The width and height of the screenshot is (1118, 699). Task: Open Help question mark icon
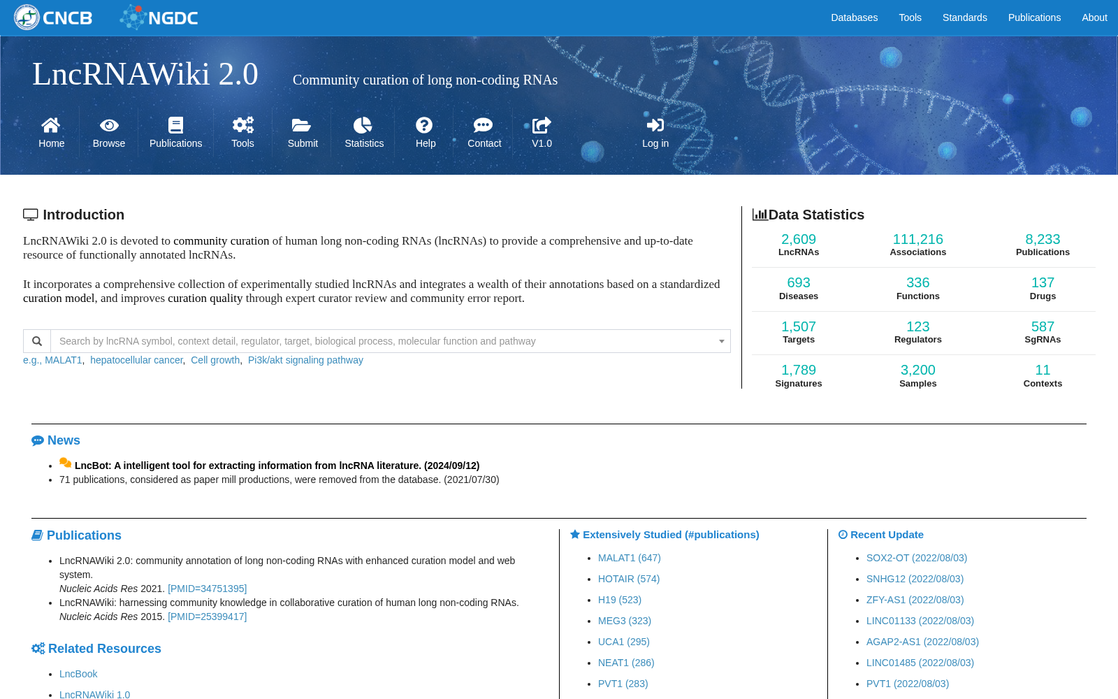pos(424,125)
